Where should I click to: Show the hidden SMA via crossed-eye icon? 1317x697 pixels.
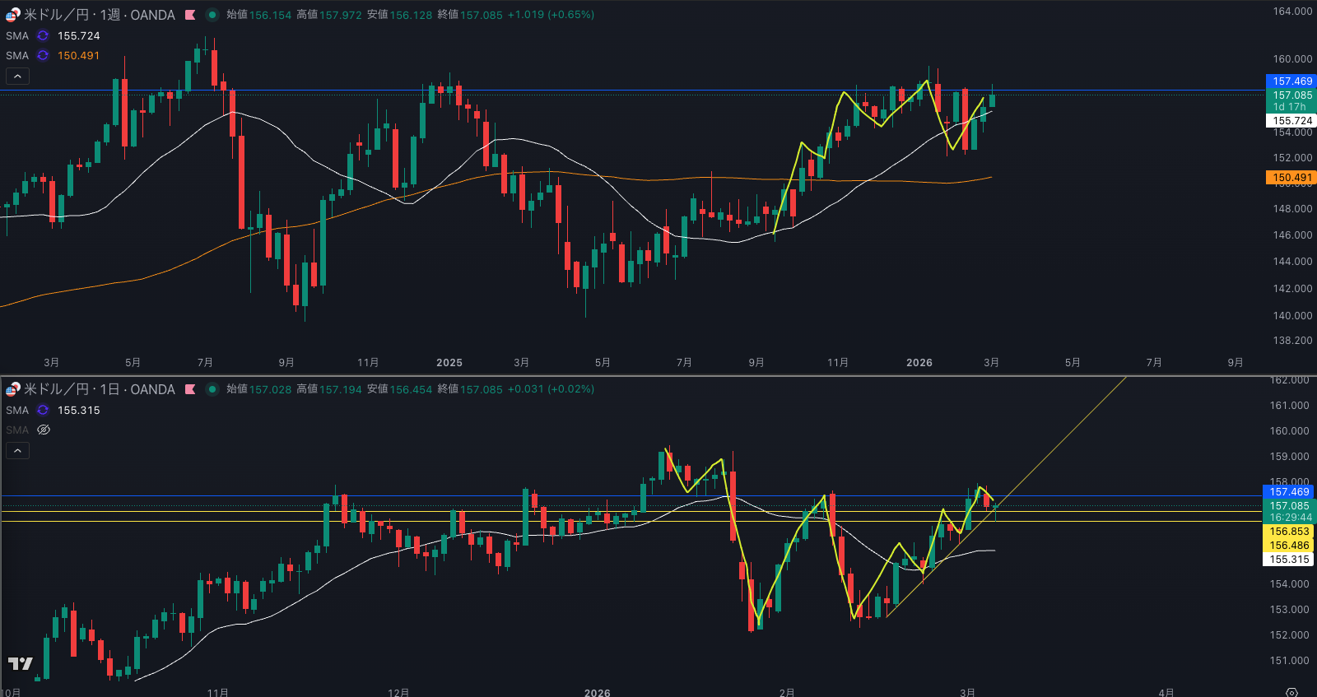[44, 430]
